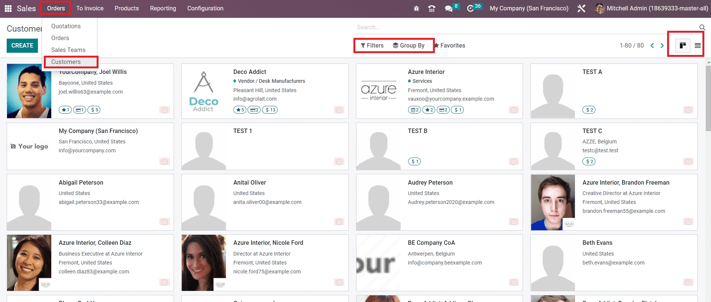The image size is (711, 302).
Task: Click activity clock icon on Deco Addict card
Action: [339, 110]
